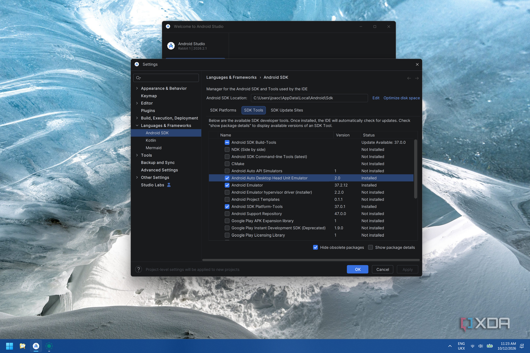
Task: Click the Android Studio taskbar icon
Action: click(36, 346)
